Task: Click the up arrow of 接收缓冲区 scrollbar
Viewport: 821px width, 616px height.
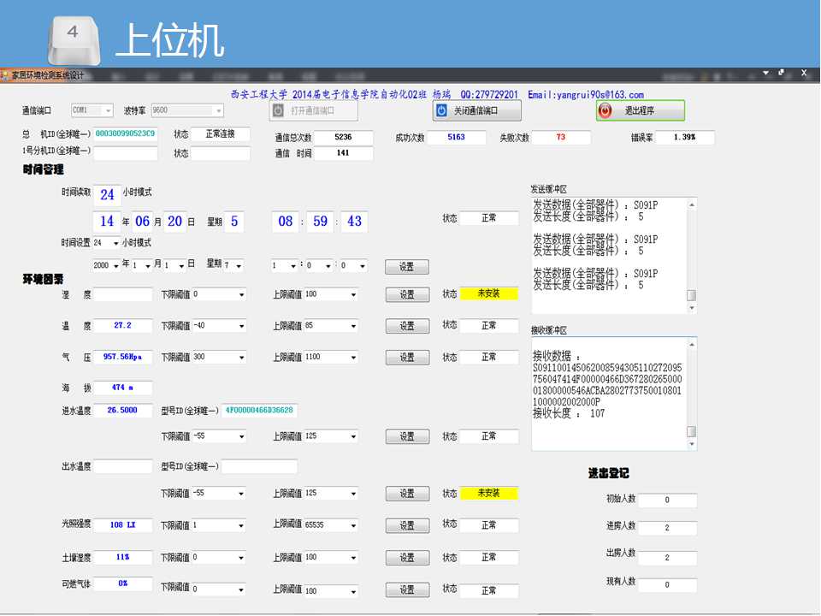Action: click(692, 343)
